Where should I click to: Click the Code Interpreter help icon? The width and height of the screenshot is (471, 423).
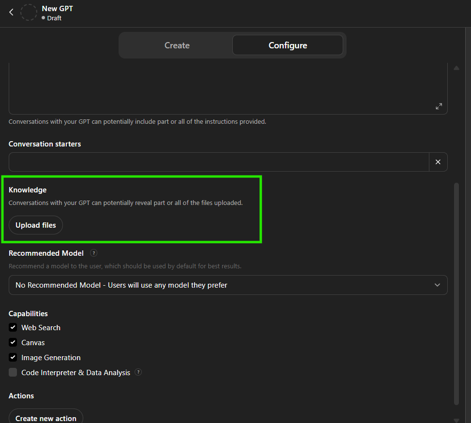click(138, 372)
